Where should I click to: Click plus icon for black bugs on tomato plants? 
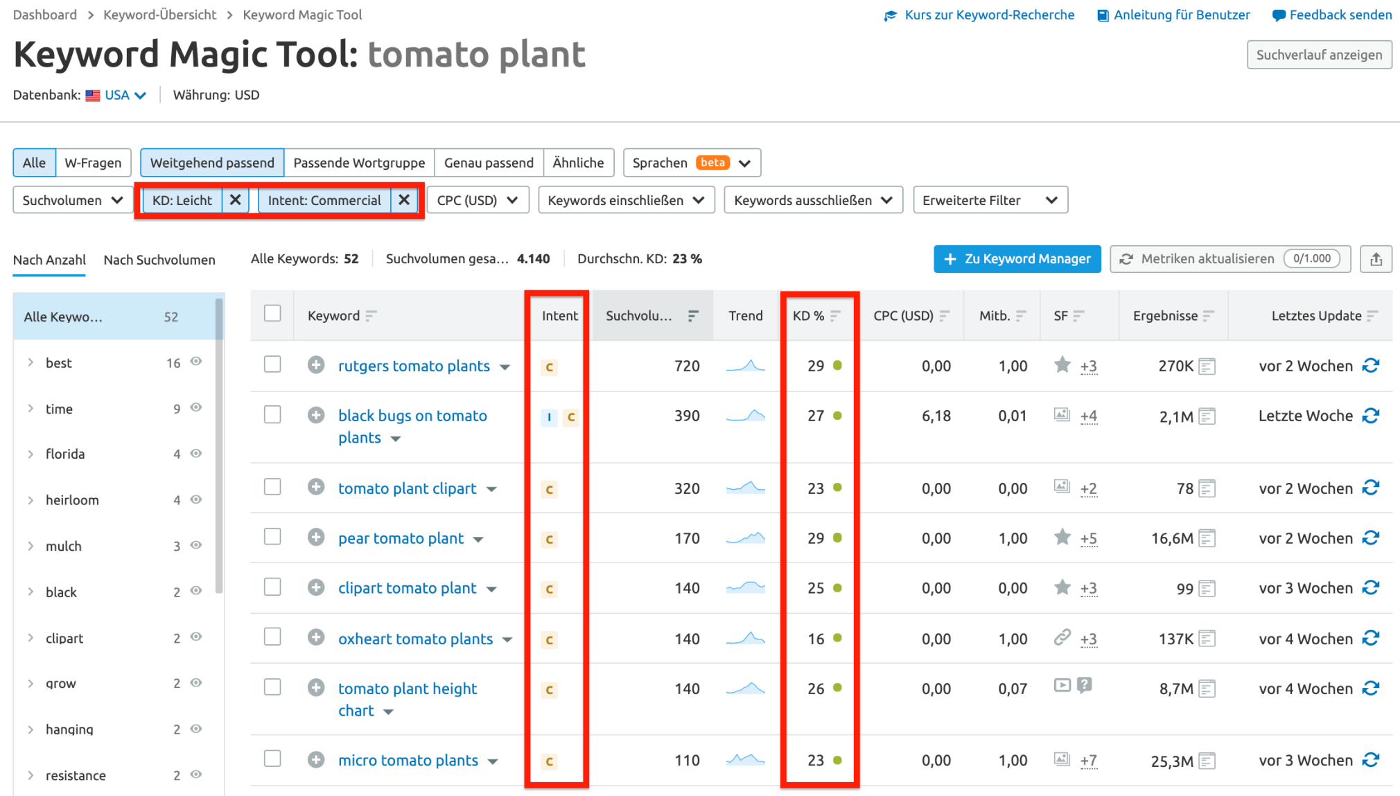316,415
